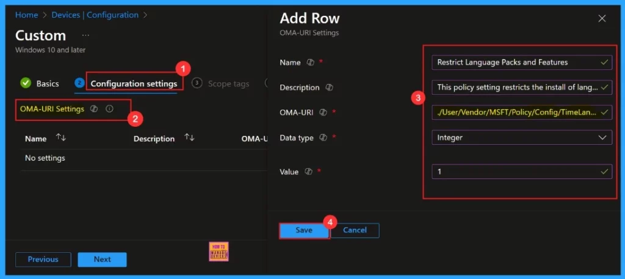Click the Name column header
The height and width of the screenshot is (279, 625).
[x=35, y=138]
